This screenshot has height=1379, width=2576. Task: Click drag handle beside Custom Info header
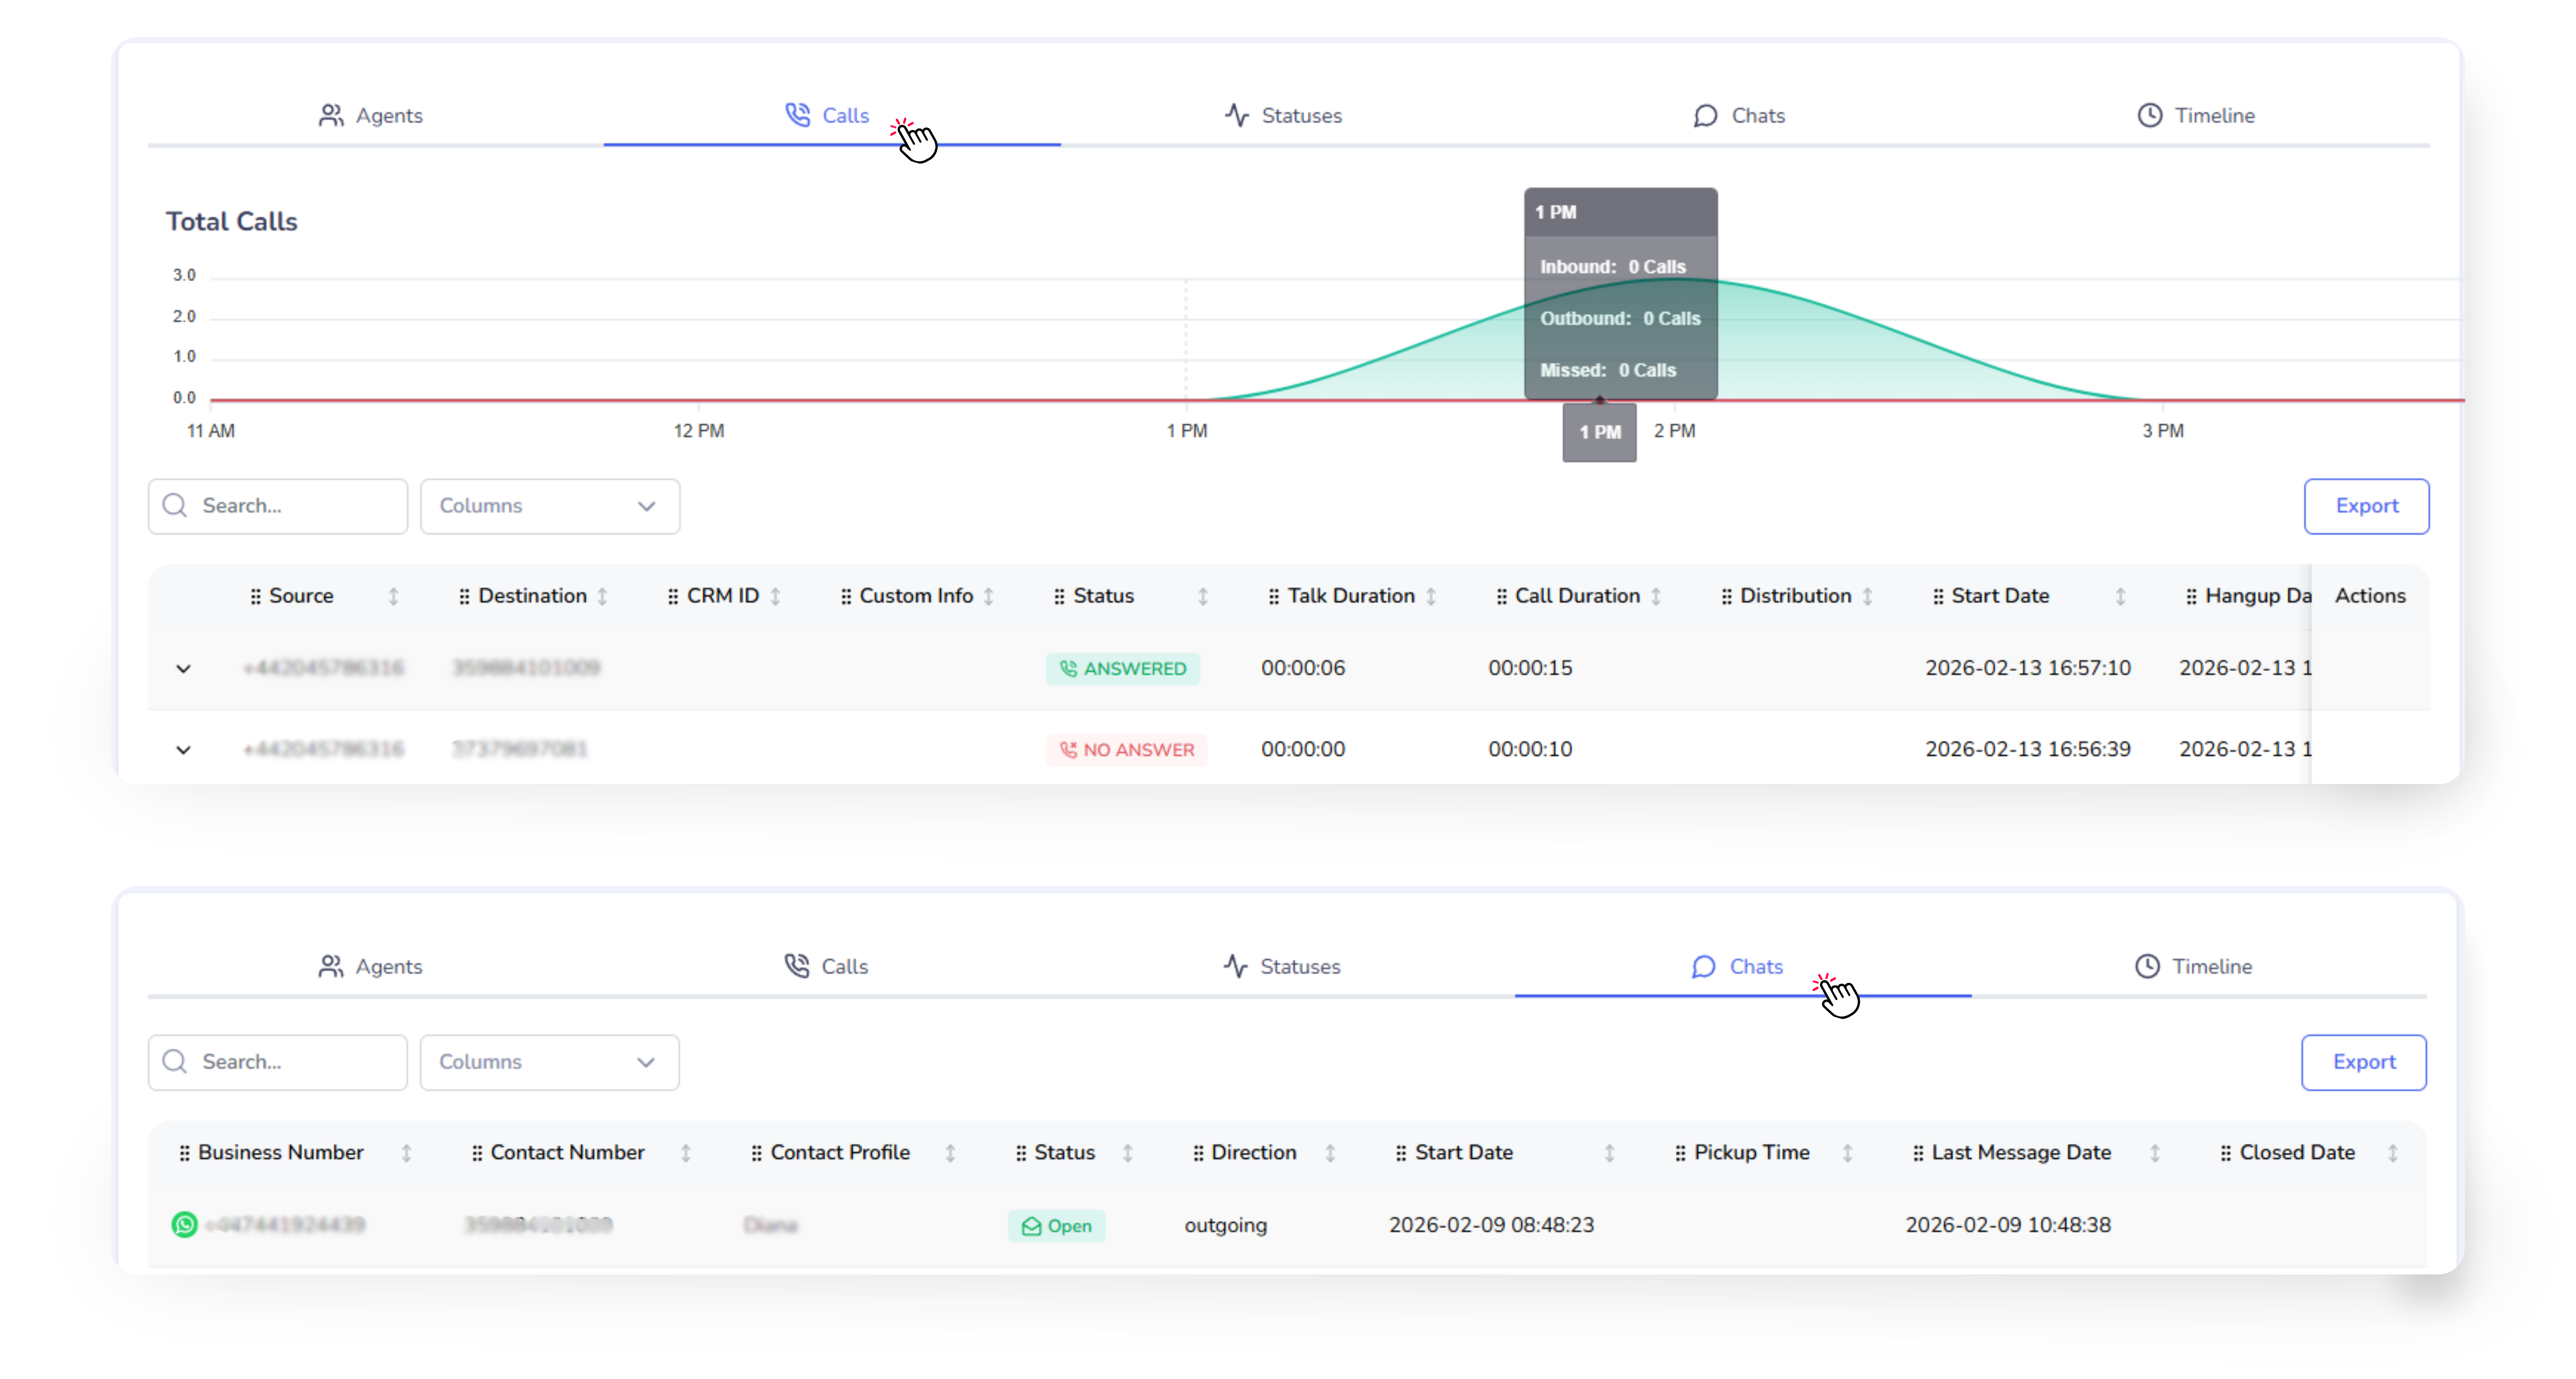coord(846,596)
